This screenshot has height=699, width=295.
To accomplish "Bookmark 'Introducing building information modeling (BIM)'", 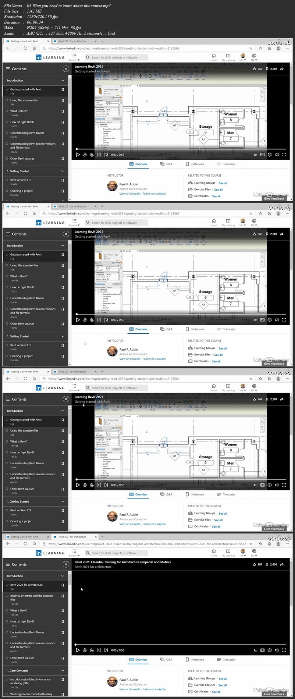I will click(63, 680).
